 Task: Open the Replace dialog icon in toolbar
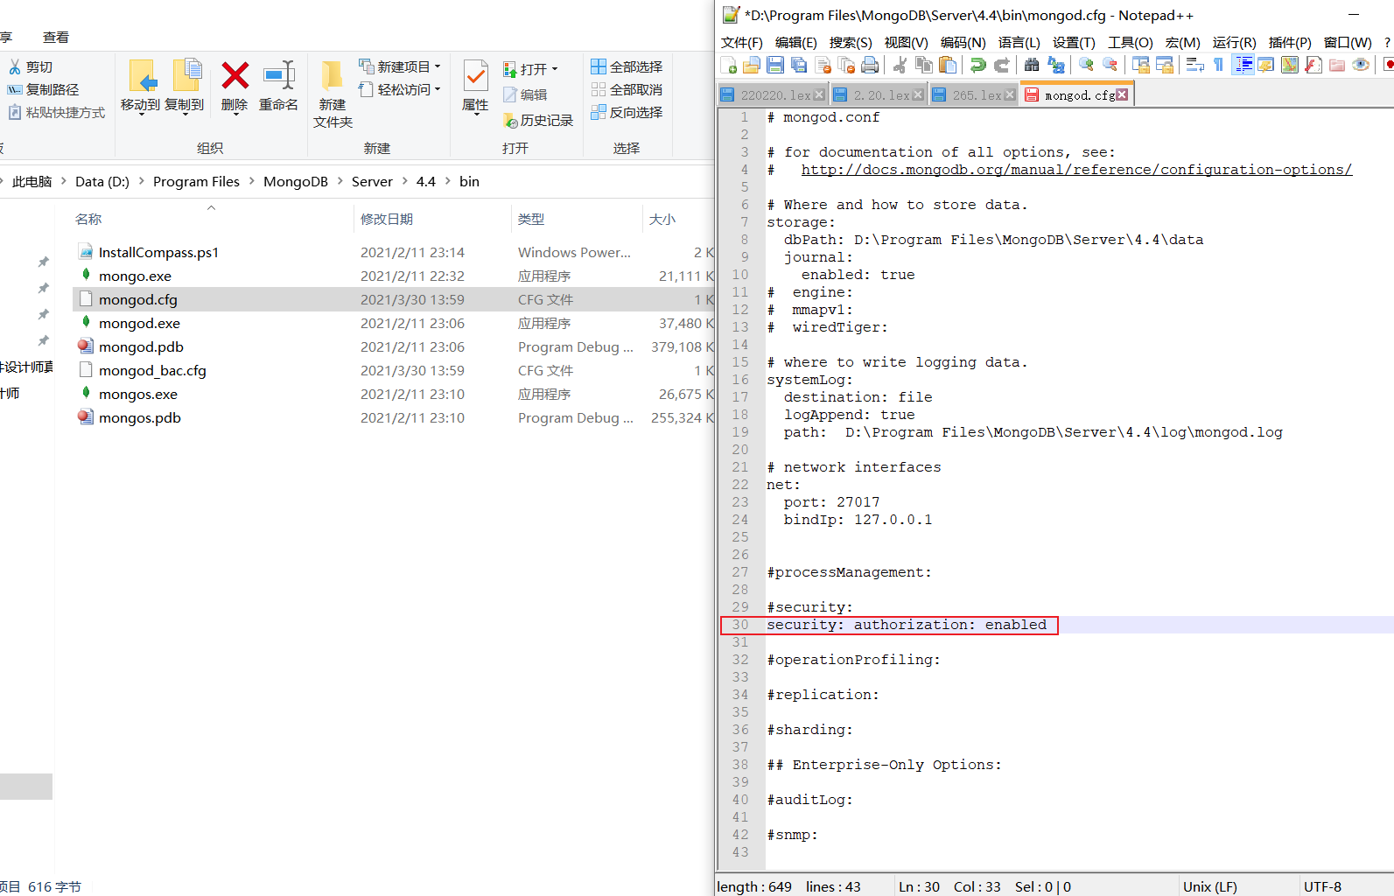pyautogui.click(x=1056, y=65)
